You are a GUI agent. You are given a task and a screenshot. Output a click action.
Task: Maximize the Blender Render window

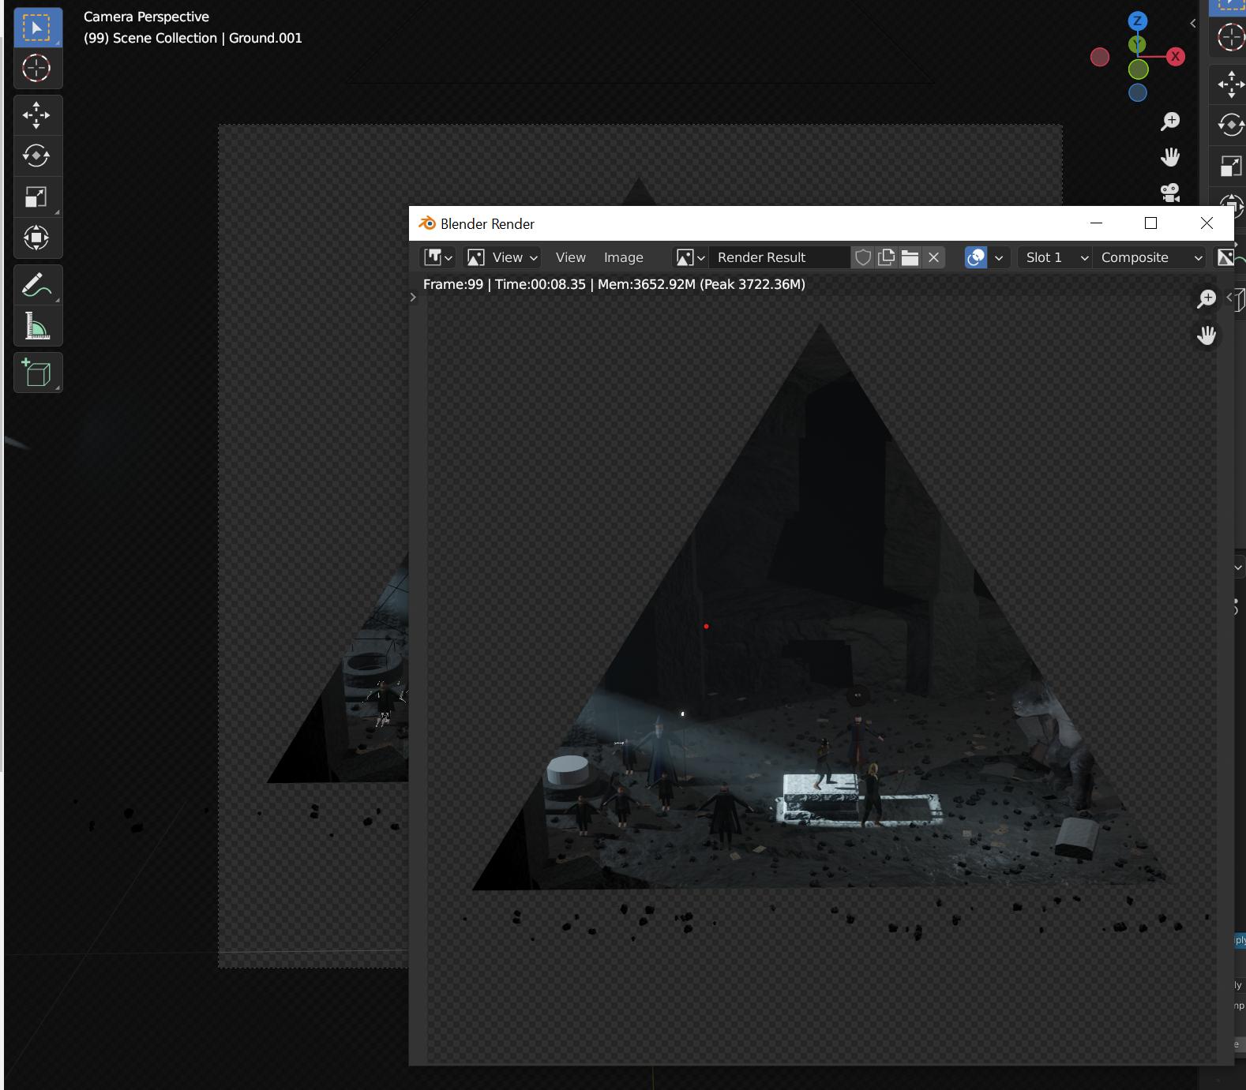coord(1150,223)
